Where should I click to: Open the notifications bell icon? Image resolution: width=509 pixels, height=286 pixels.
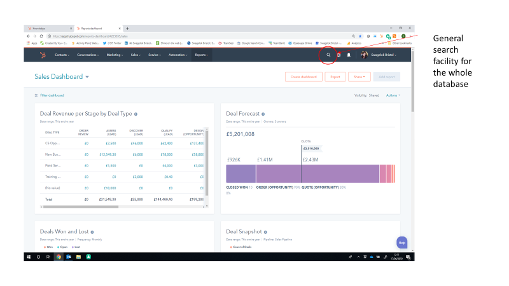coord(349,55)
